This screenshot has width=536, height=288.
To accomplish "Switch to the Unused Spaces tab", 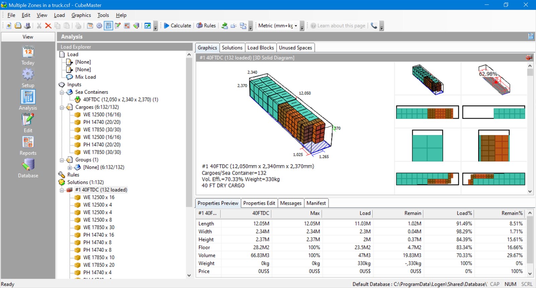I will click(x=295, y=48).
